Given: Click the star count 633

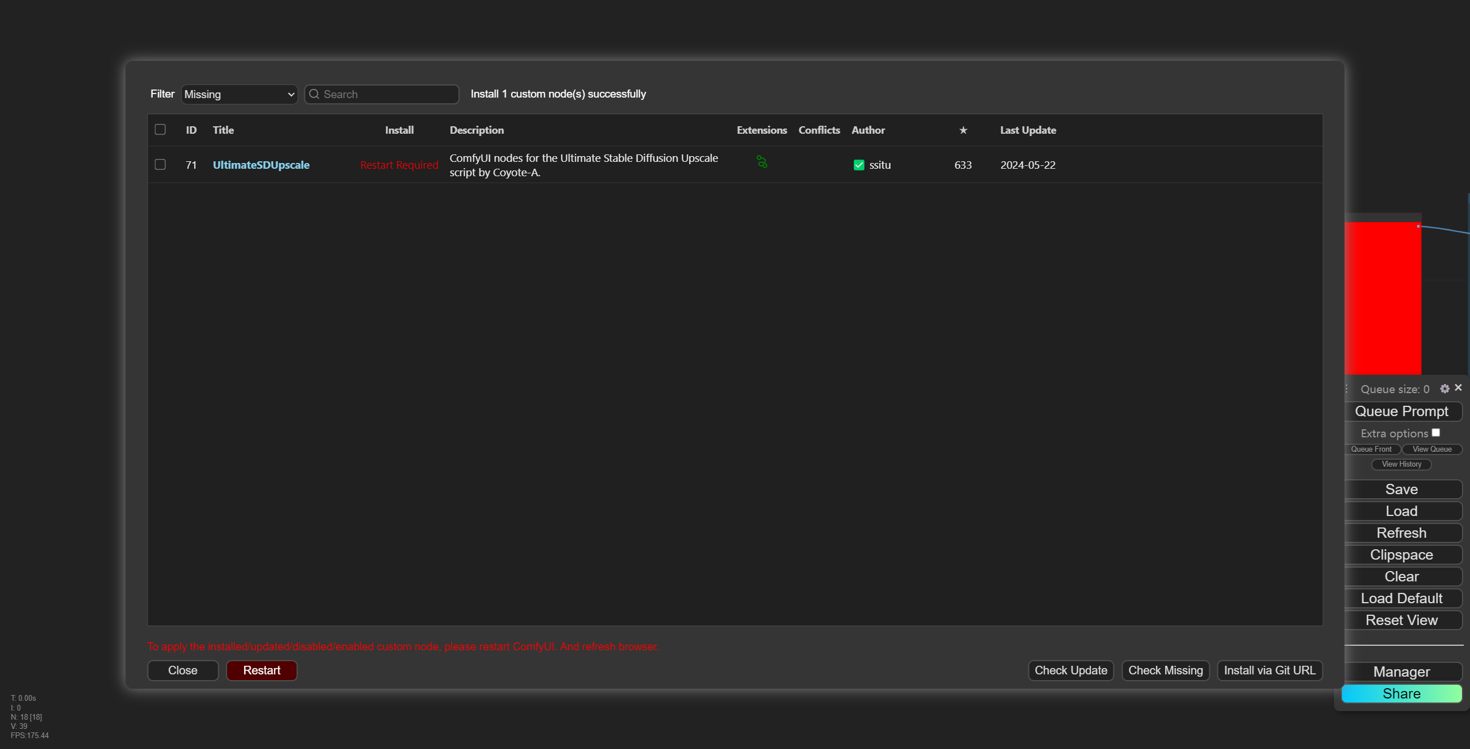Looking at the screenshot, I should (x=963, y=165).
